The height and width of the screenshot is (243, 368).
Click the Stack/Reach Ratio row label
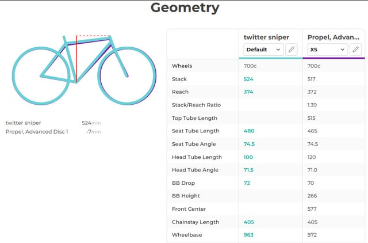pos(196,105)
